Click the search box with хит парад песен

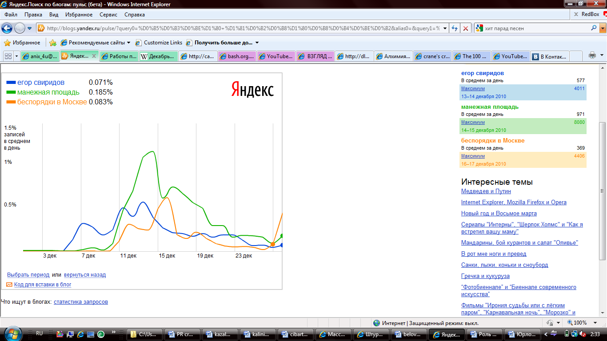tap(536, 28)
